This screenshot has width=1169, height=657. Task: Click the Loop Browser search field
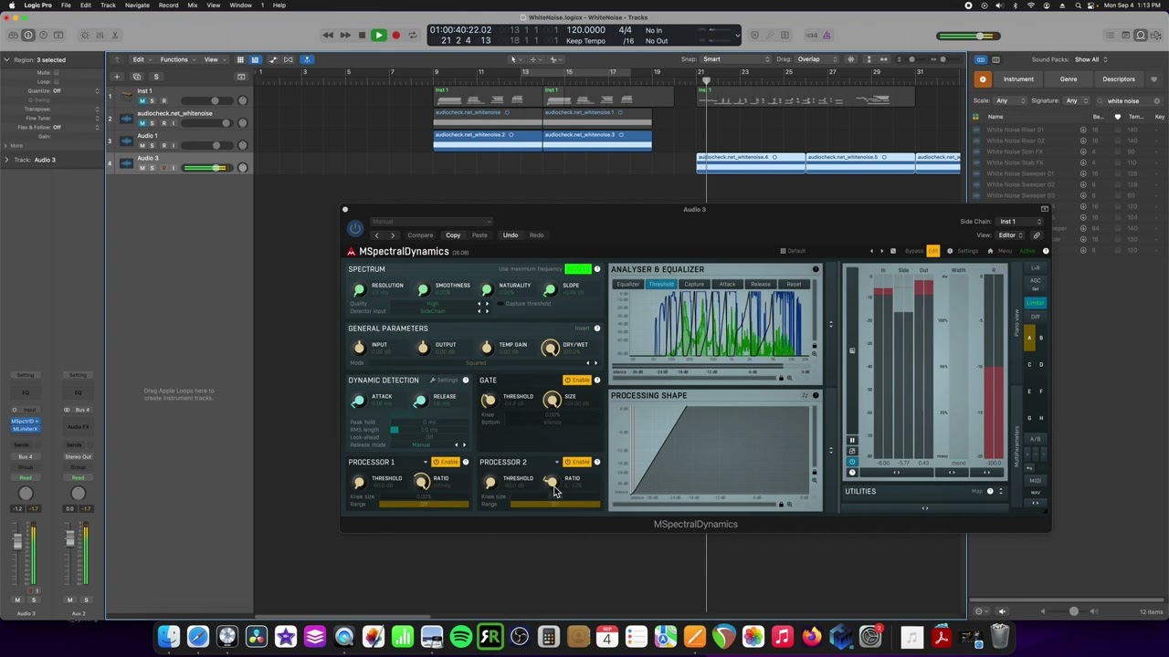click(x=1131, y=100)
